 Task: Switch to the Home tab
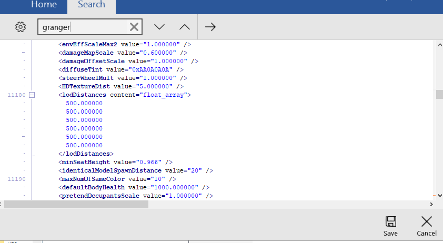[44, 5]
